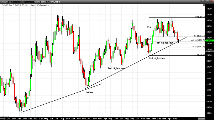This screenshot has width=214, height=120.
Task: Click the 2018 label on time axis
Action: pos(154,119)
